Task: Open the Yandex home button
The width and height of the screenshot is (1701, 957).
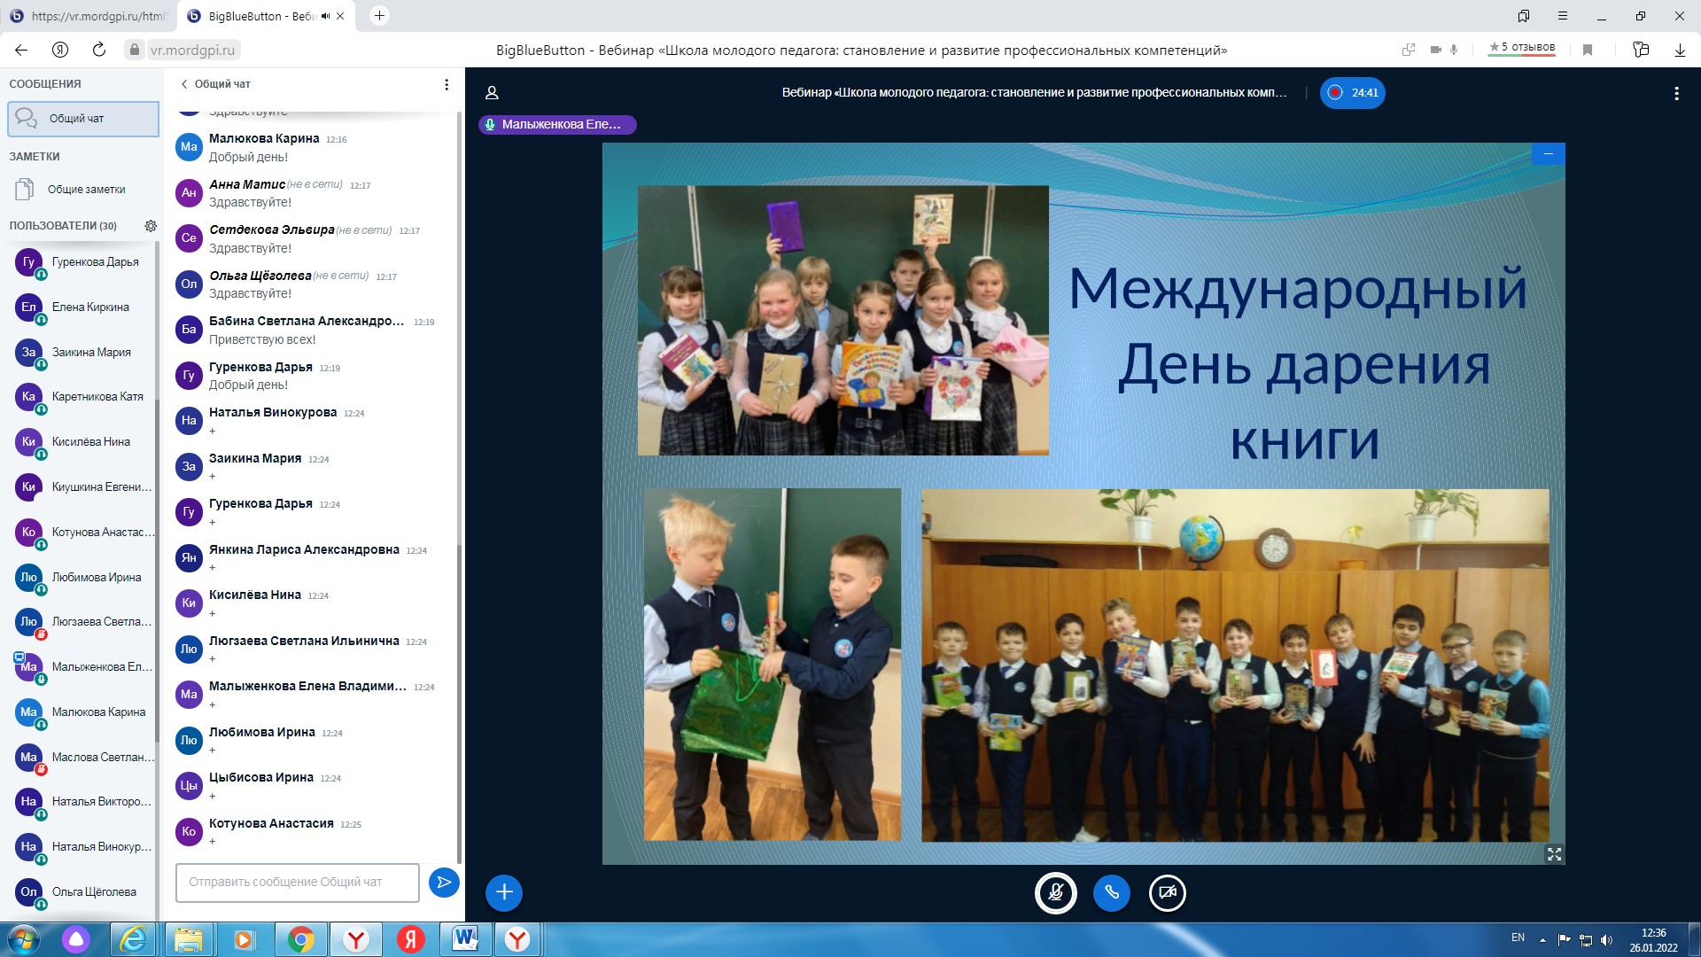Action: pos(60,50)
